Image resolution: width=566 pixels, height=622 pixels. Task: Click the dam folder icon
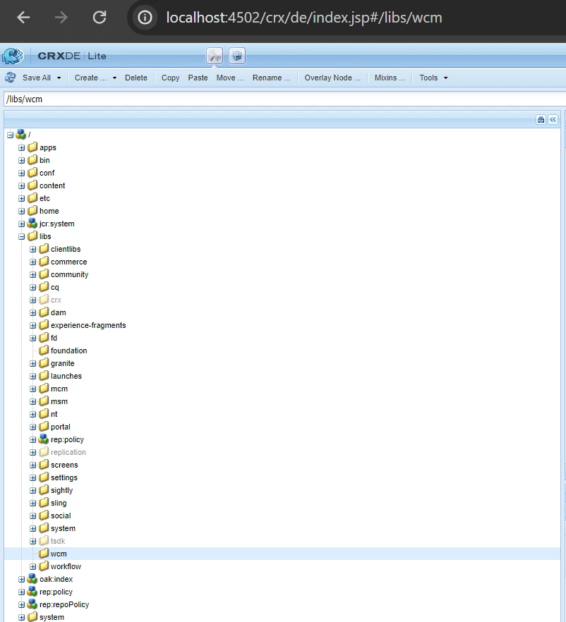pyautogui.click(x=43, y=312)
